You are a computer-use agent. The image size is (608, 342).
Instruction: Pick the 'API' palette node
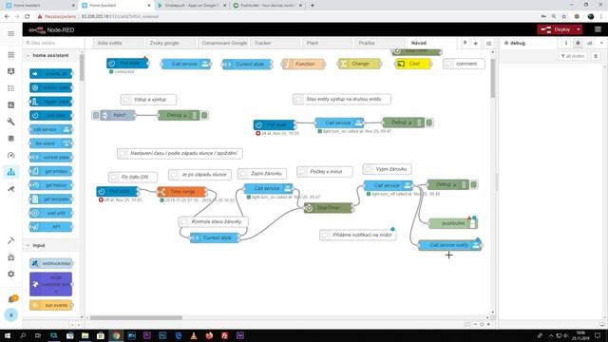click(x=50, y=227)
